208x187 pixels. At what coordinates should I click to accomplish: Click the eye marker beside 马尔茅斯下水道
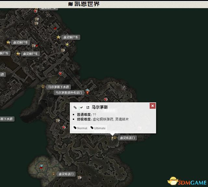(43, 87)
